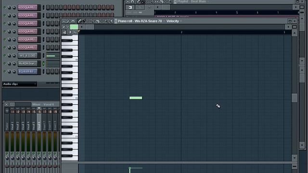Toggle the piano roll magnet snap icon
The height and width of the screenshot is (173, 308).
coord(73,21)
